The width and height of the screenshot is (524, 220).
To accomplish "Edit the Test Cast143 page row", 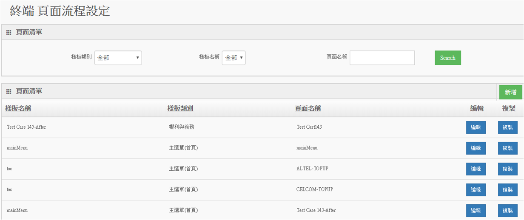I will click(x=476, y=127).
